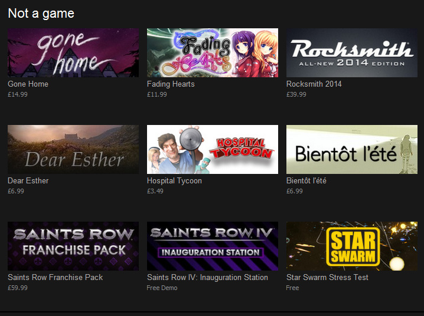424x316 pixels.
Task: Click Saints Row IV: Inauguration Station title
Action: coord(207,278)
